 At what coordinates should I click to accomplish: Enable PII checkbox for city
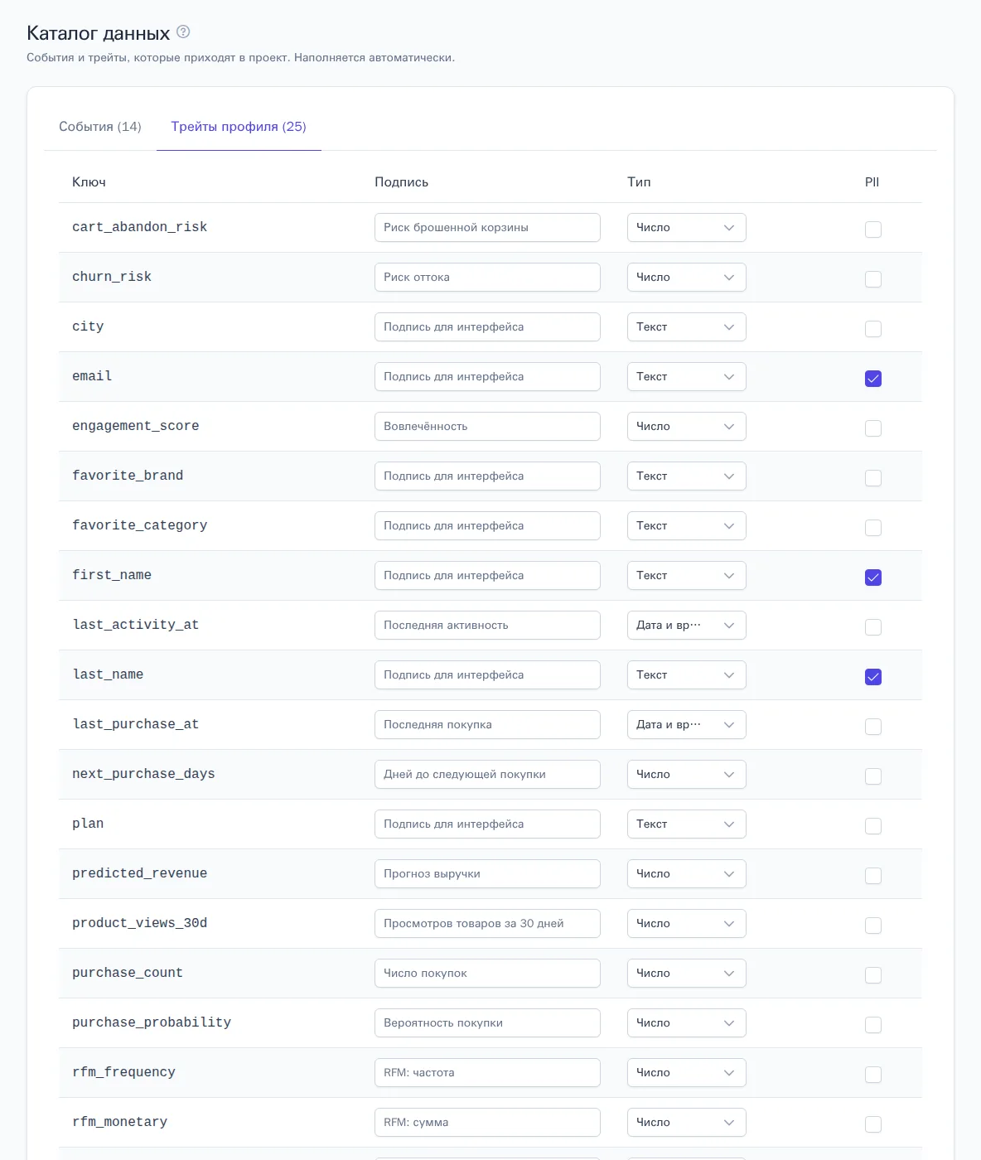pos(873,329)
